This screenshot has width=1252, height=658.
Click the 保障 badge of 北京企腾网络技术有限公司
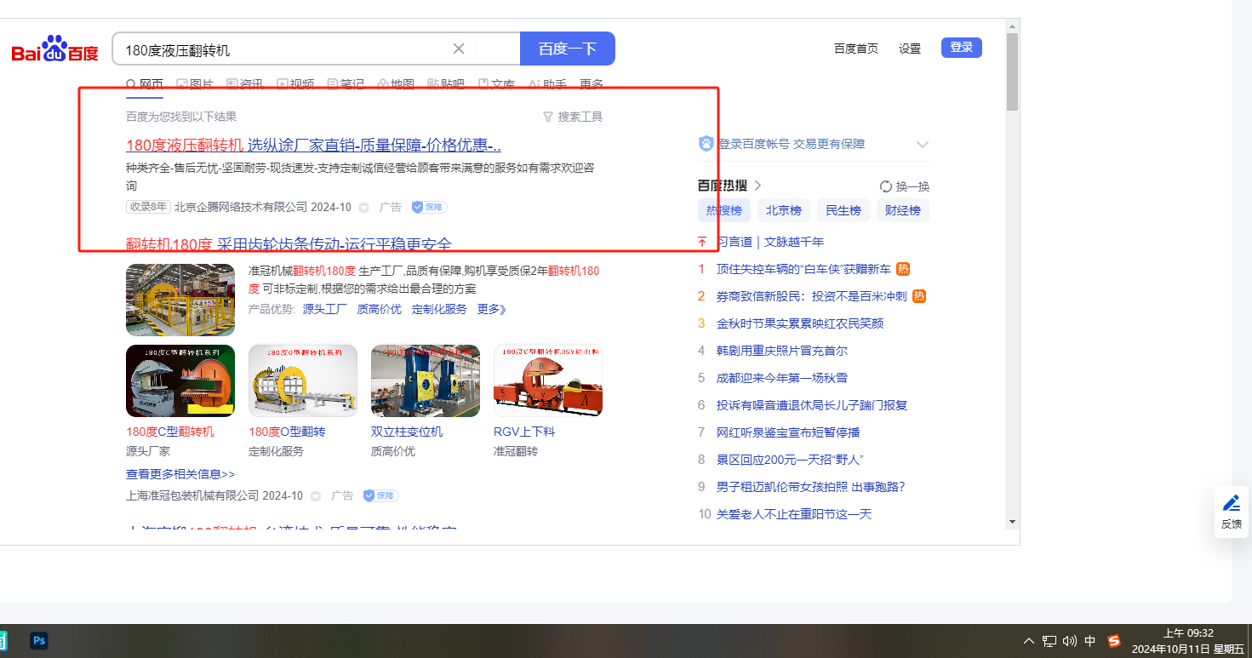(429, 207)
